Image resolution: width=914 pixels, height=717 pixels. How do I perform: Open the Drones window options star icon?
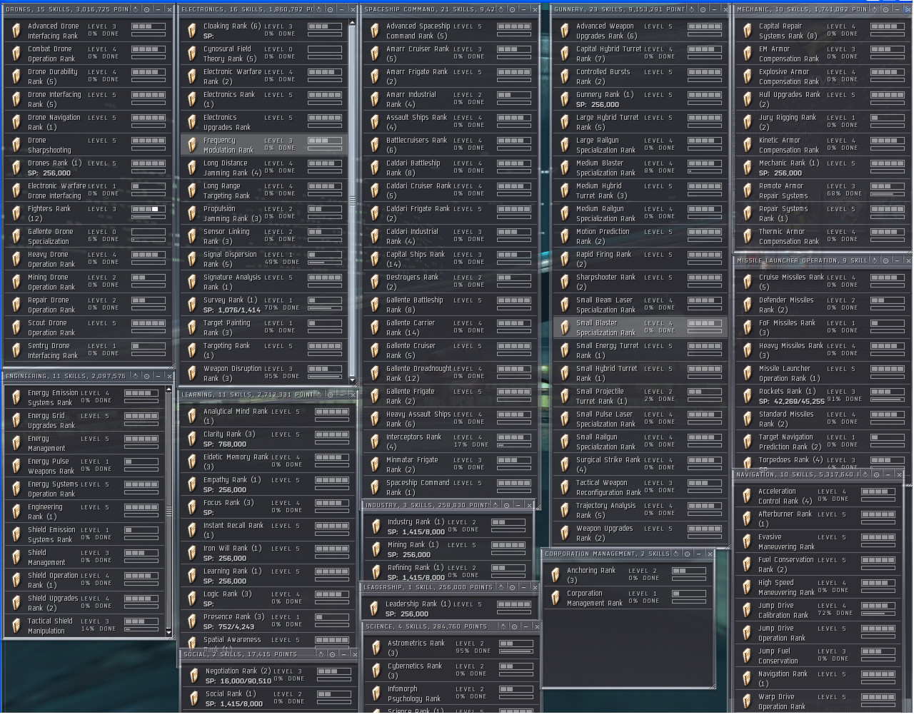point(137,9)
